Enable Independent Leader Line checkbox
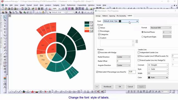 coord(139,52)
